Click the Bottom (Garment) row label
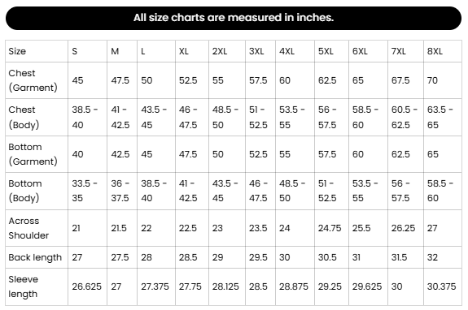Viewport: 468px width, 310px height. 37,154
